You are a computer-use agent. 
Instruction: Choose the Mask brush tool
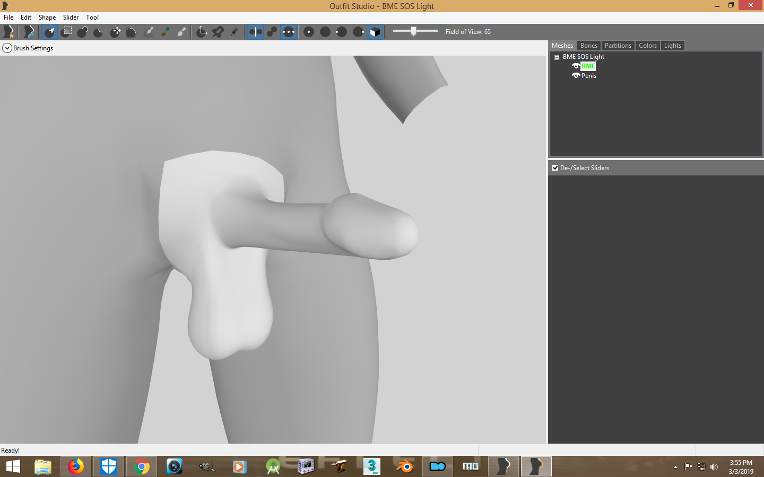(66, 32)
